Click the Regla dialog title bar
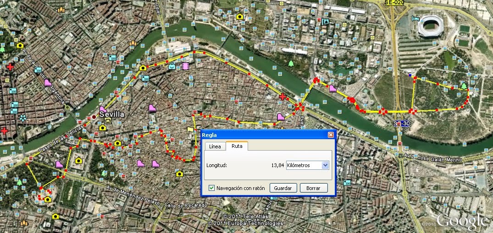This screenshot has width=493, height=233. (x=268, y=135)
